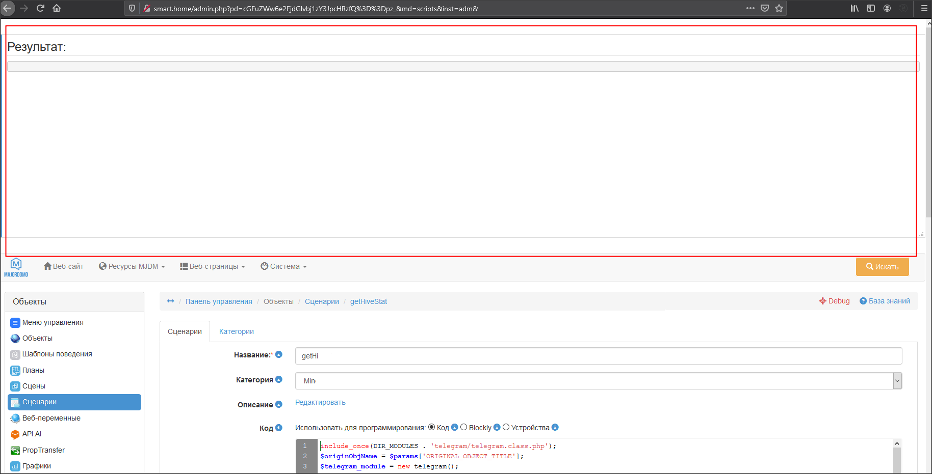This screenshot has width=932, height=474.
Task: Expand the Веб-страницы dropdown menu
Action: coord(213,266)
